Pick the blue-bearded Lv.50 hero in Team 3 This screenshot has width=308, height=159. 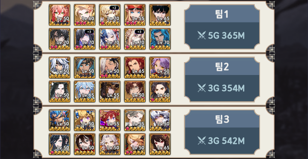coord(60,120)
